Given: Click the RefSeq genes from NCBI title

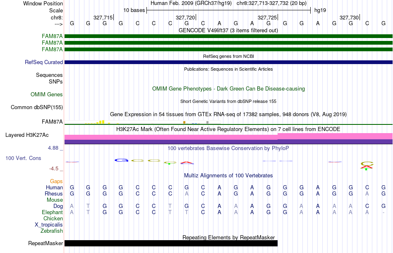Looking at the screenshot, I should (228, 56).
